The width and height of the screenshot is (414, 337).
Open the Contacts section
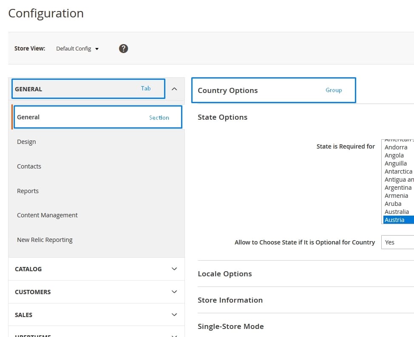point(29,166)
